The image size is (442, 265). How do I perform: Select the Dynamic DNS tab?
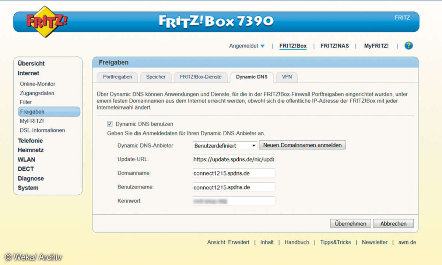coord(252,77)
